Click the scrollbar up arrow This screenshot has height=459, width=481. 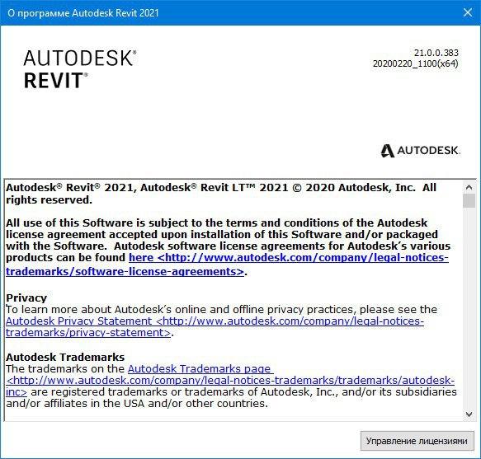point(469,187)
